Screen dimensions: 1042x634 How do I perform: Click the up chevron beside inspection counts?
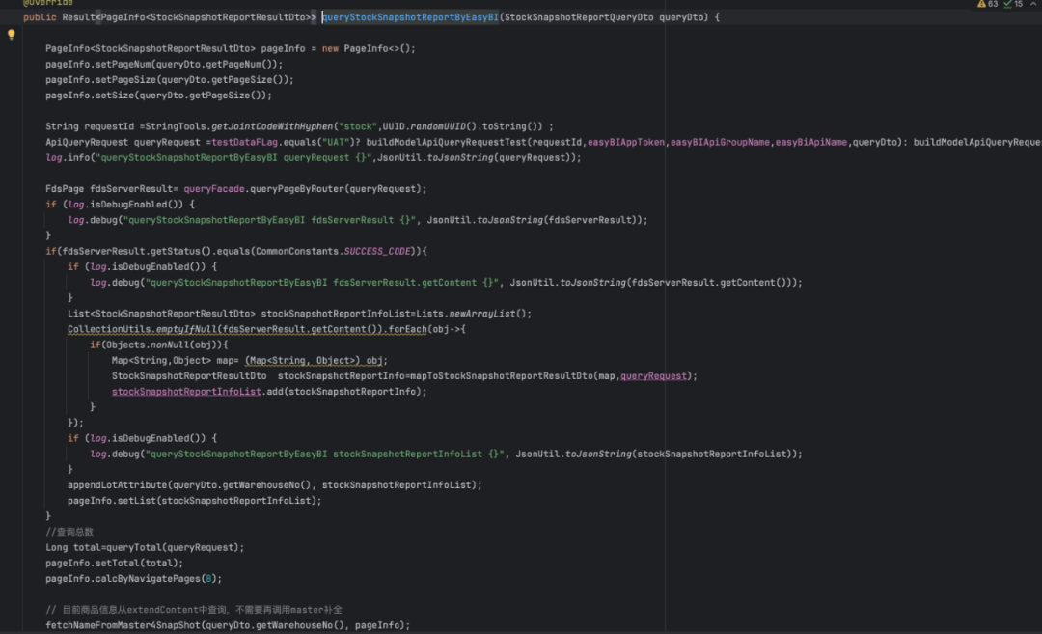tap(1033, 4)
